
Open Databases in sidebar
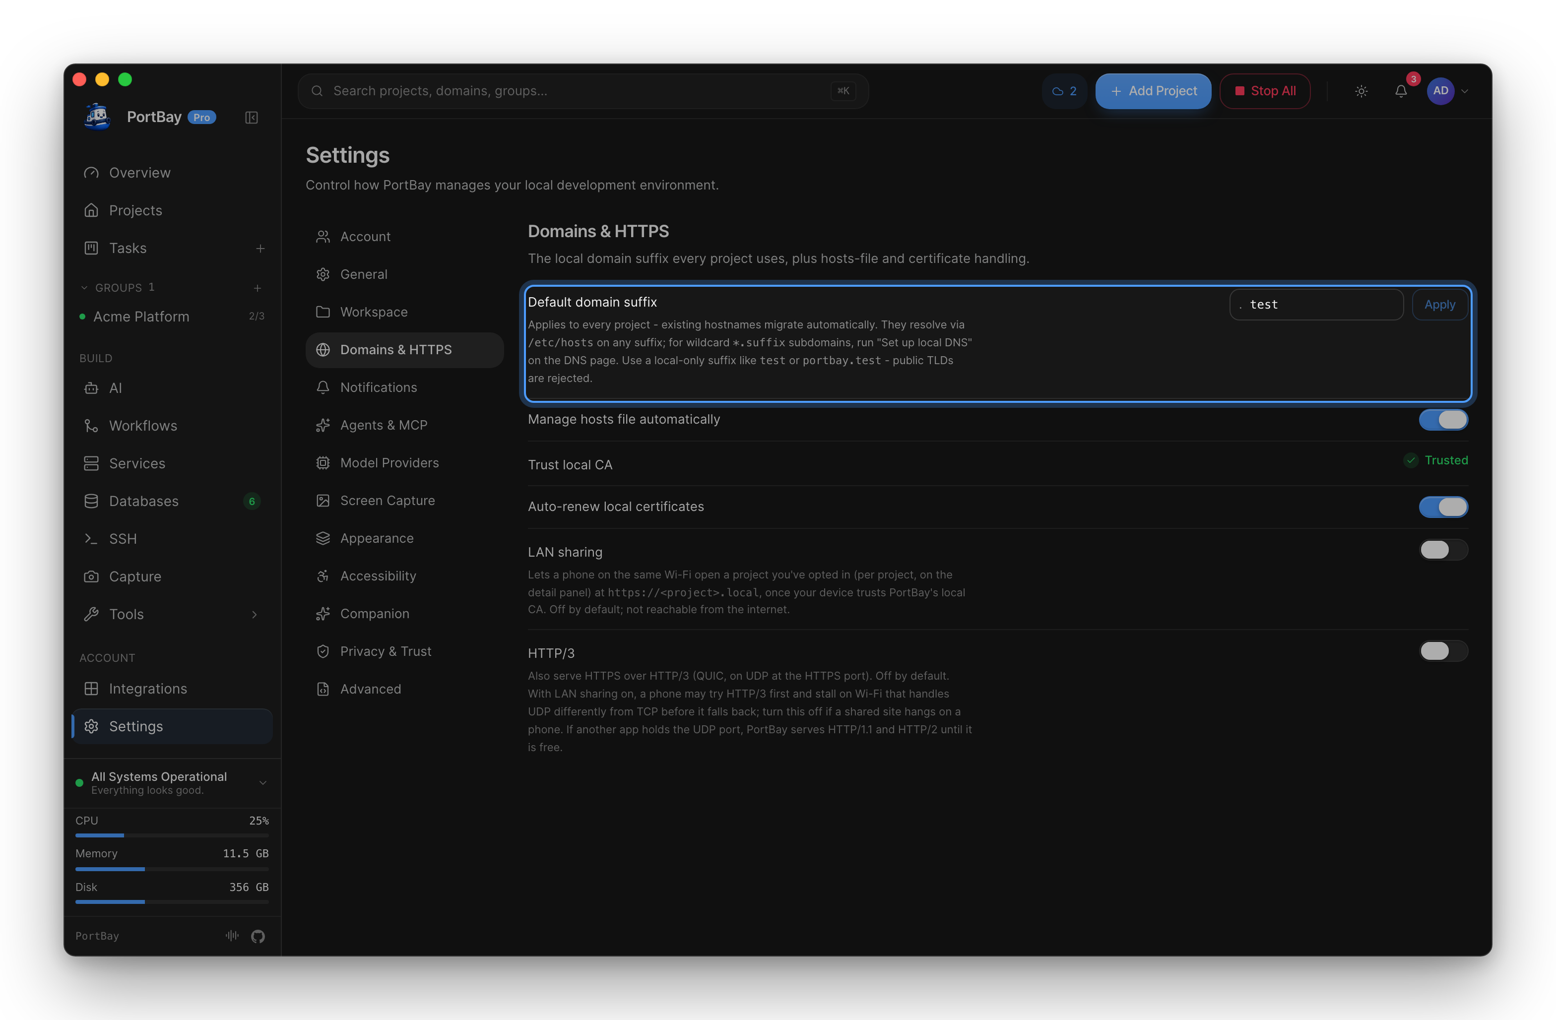172,502
